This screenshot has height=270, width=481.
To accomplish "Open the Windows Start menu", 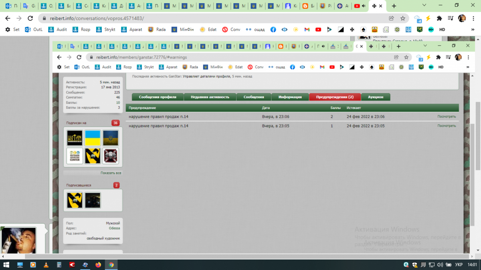I will coord(6,265).
